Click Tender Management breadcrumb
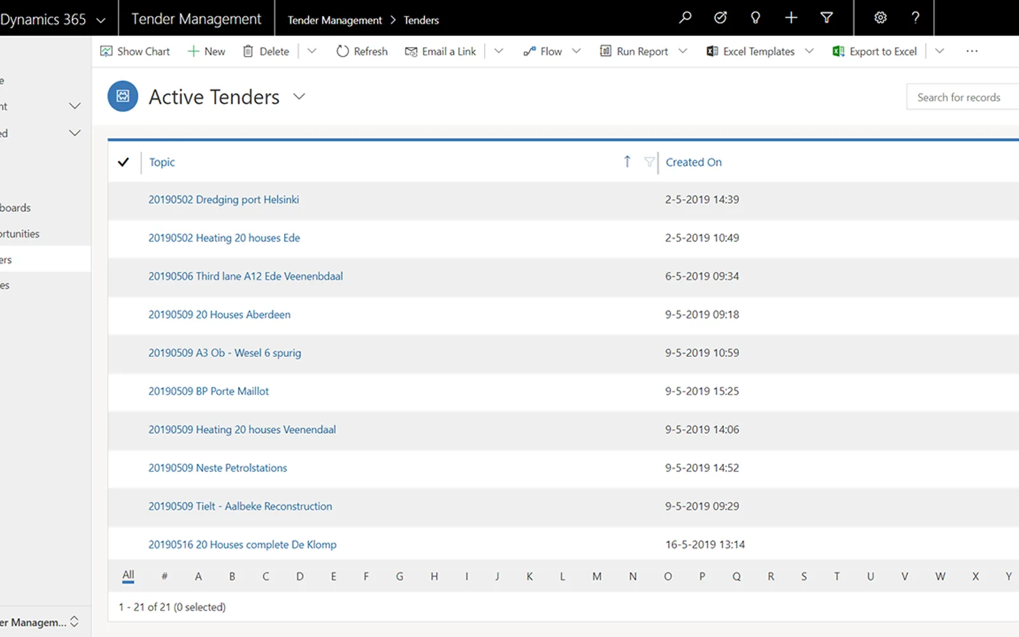The height and width of the screenshot is (637, 1019). coord(334,20)
